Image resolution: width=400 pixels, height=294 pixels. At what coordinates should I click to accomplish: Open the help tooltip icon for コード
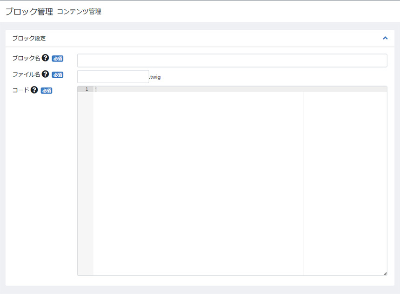(x=34, y=90)
